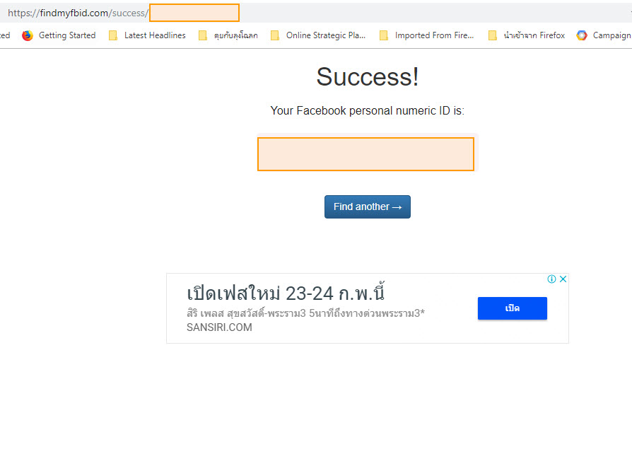Click the ad headline เปิดเฟสใหม่ 23-24 ก.พ.นี้
Viewport: 632px width, 471px height.
pyautogui.click(x=286, y=292)
